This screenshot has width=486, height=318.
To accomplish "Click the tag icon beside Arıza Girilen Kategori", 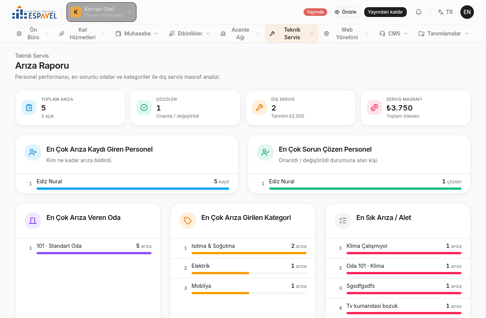I will 188,221.
